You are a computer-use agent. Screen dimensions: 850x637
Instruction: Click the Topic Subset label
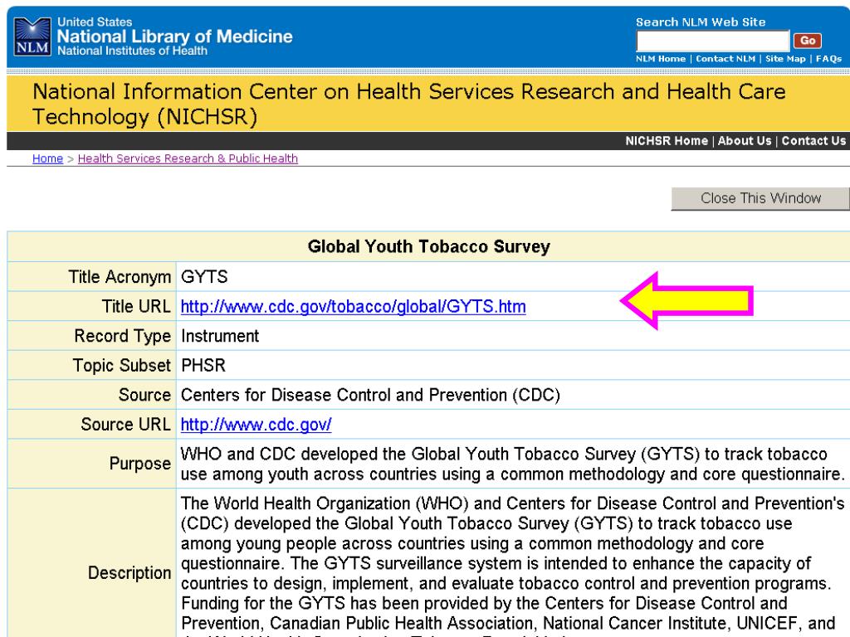click(122, 365)
